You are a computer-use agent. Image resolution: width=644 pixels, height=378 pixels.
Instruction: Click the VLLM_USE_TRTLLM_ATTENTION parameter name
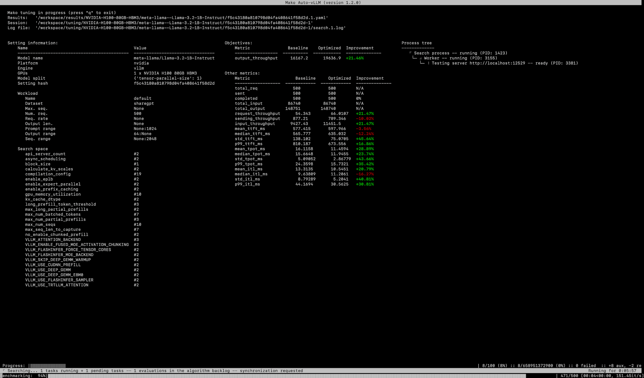coord(57,285)
